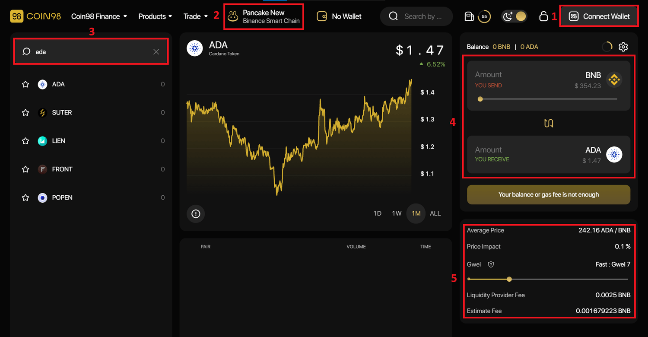The image size is (648, 337).
Task: Click the magnifier icon in top search
Action: 393,16
